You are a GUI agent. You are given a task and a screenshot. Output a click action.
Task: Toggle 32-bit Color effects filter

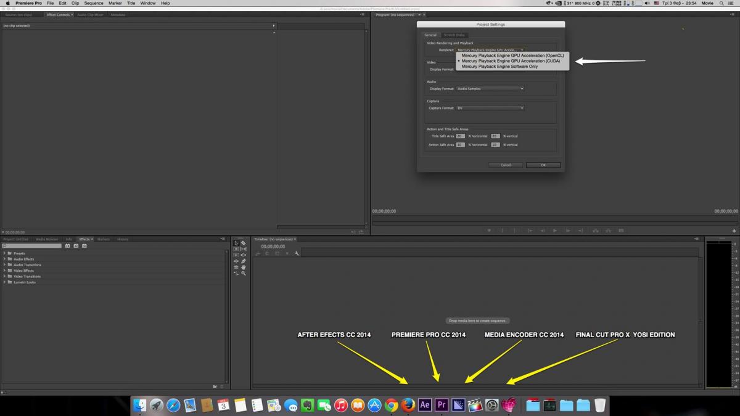click(76, 246)
